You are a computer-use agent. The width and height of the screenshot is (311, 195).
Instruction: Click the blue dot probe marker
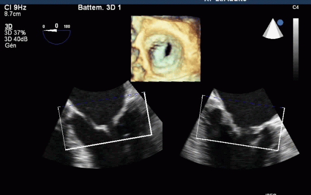280,22
